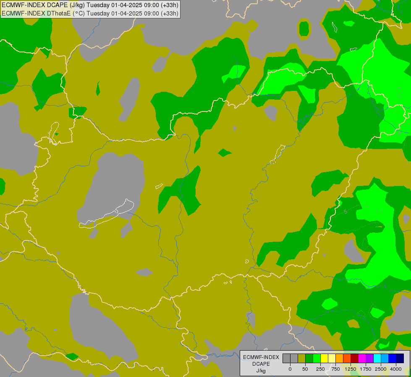Click the ECMWF-INDEX text in the legend box

pyautogui.click(x=261, y=357)
